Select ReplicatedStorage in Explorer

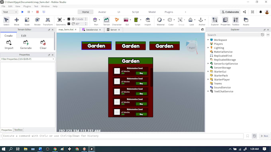point(225,60)
